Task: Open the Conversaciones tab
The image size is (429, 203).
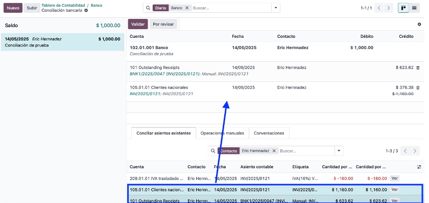Action: pos(269,133)
